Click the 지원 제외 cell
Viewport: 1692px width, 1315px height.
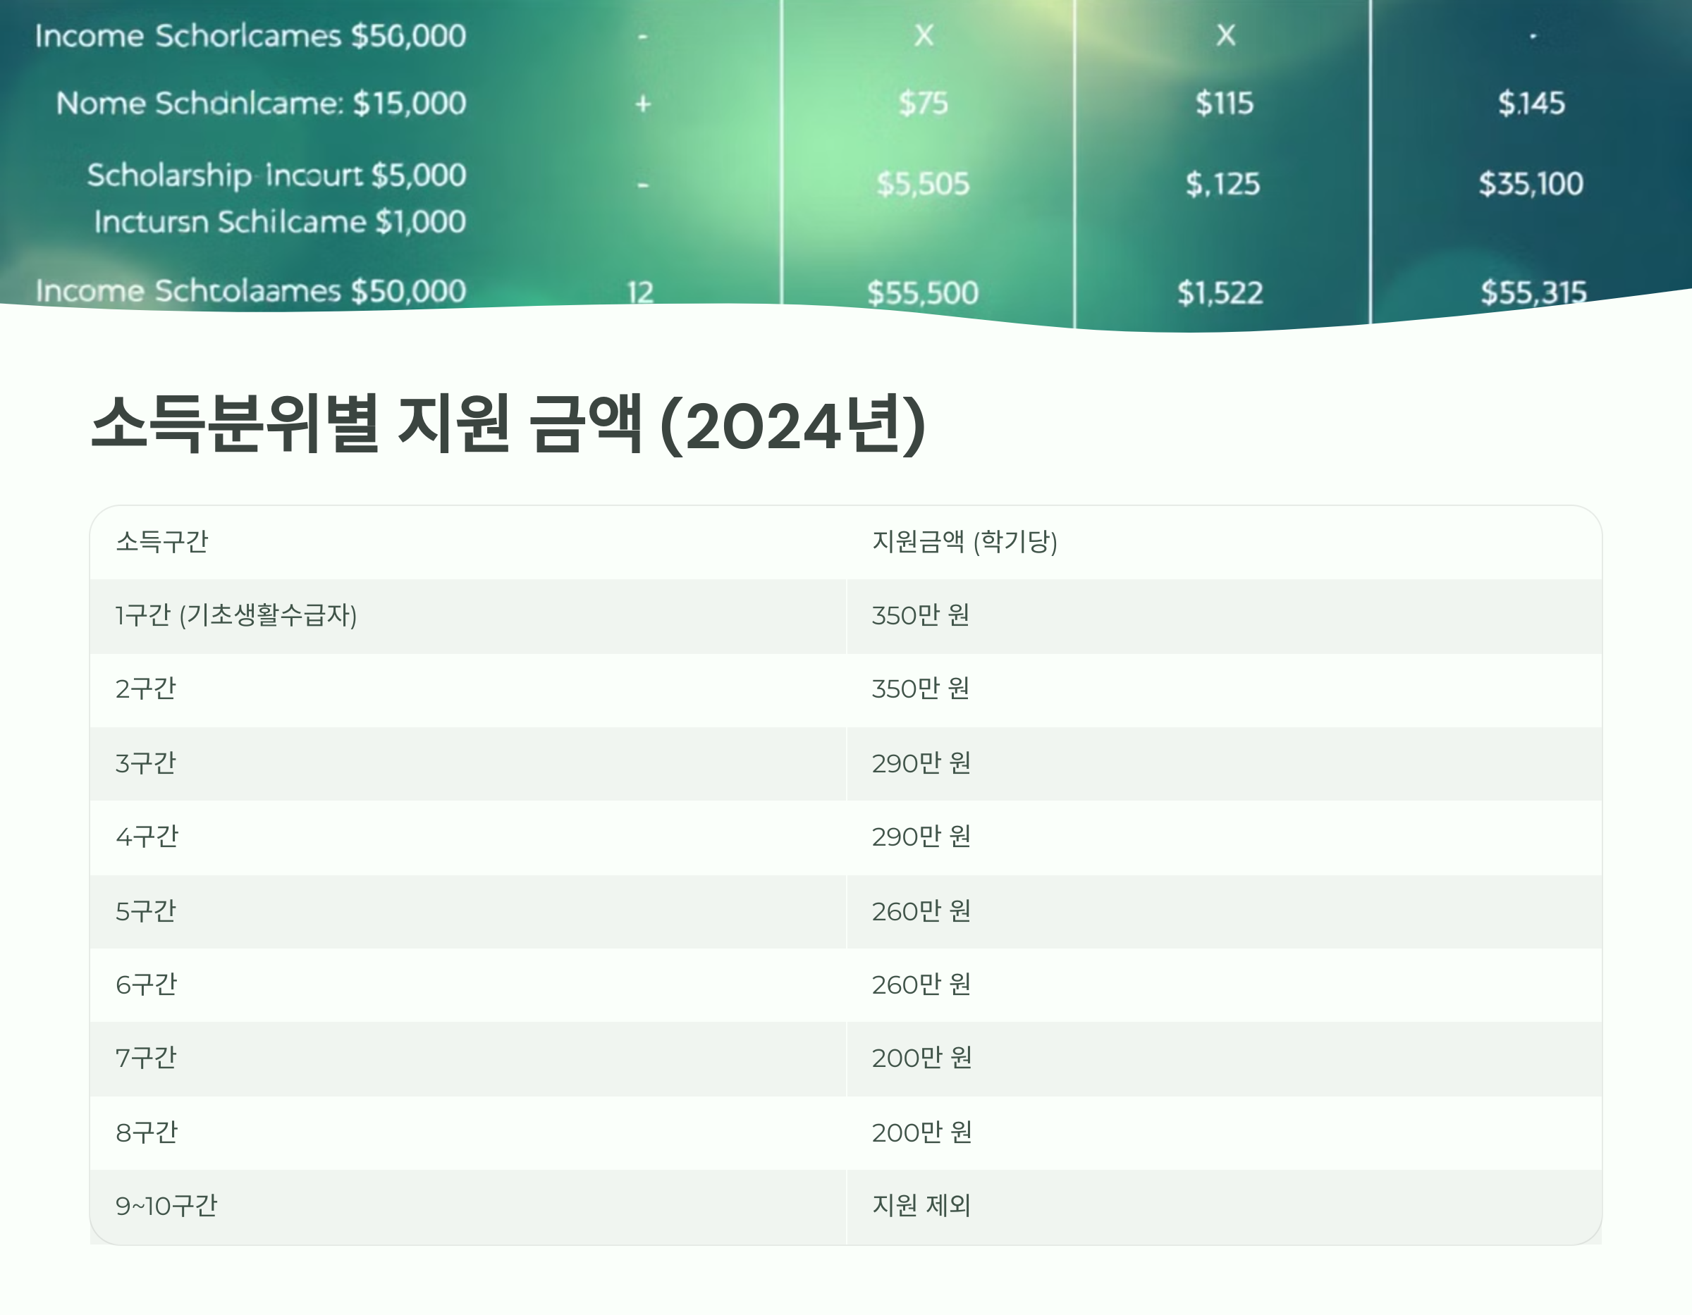(x=921, y=1206)
